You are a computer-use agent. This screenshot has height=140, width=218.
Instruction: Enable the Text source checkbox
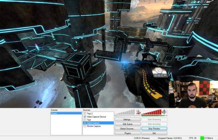(85, 120)
